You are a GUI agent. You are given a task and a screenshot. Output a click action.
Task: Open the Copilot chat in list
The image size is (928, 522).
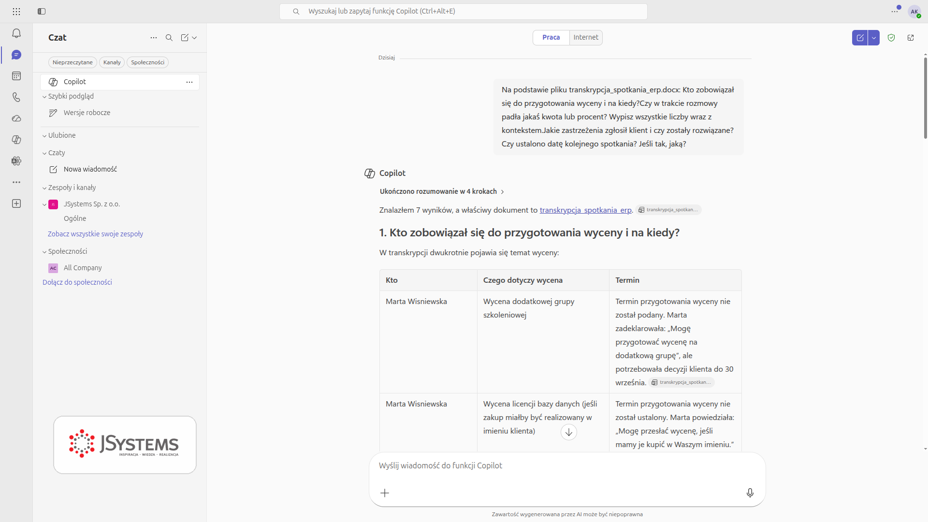pyautogui.click(x=120, y=82)
